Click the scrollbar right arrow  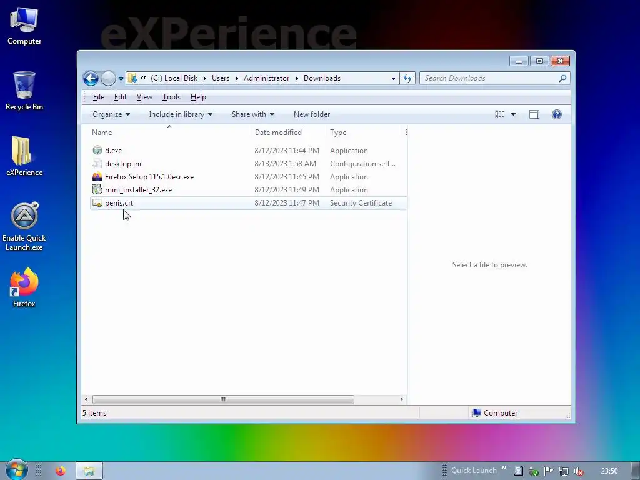(401, 399)
